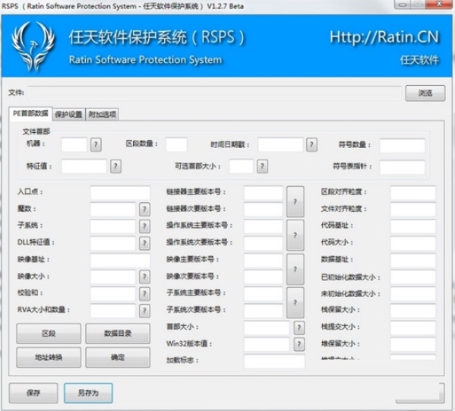Click the 地址转换 address convert button
The width and height of the screenshot is (455, 411).
[49, 358]
